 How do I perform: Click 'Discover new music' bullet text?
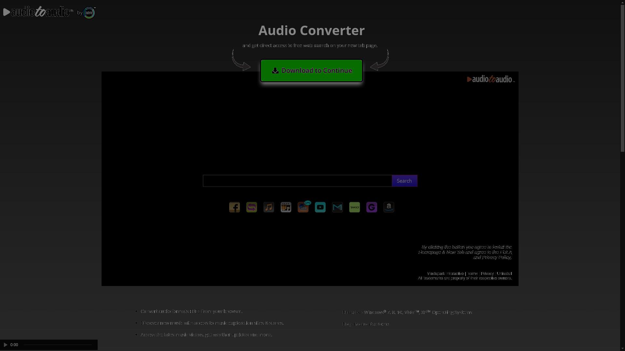(212, 323)
